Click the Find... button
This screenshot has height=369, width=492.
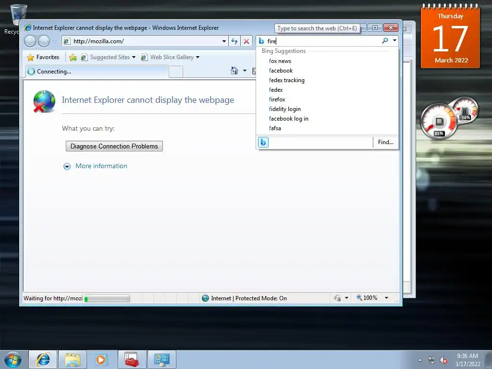tap(386, 142)
